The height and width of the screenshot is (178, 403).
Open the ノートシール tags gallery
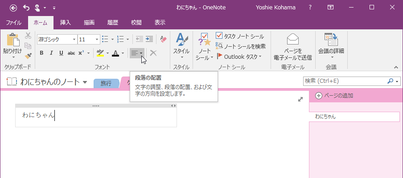coord(204,47)
